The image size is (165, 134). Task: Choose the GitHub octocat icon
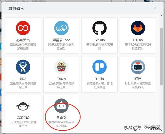point(100,28)
